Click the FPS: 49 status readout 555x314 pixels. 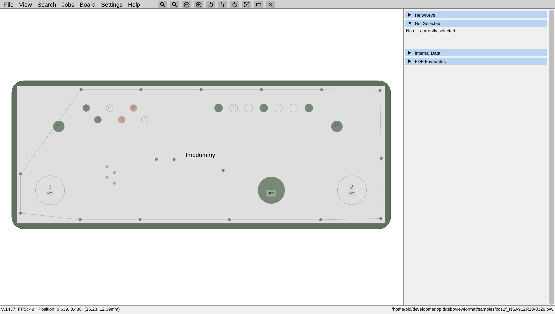(26, 309)
